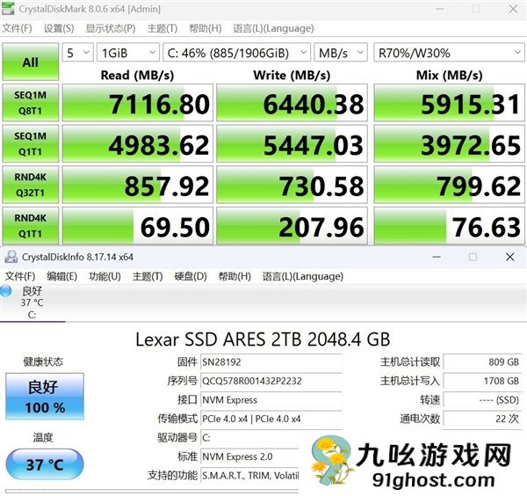Click the drive letter field showing C:
This screenshot has height=496, width=527.
tap(249, 437)
